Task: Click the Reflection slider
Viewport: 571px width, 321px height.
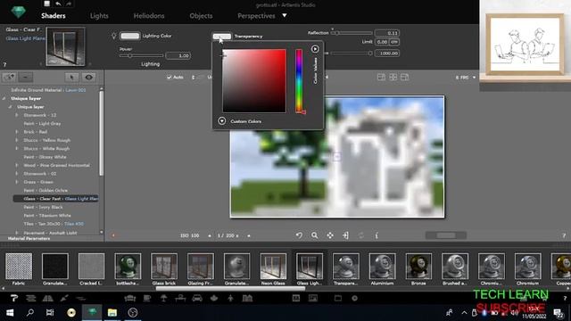Action: 352,33
